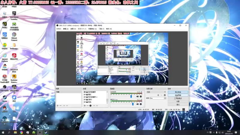This screenshot has width=240, height=135.
Task: Open the 帮助(H) menu
Action: point(109,29)
